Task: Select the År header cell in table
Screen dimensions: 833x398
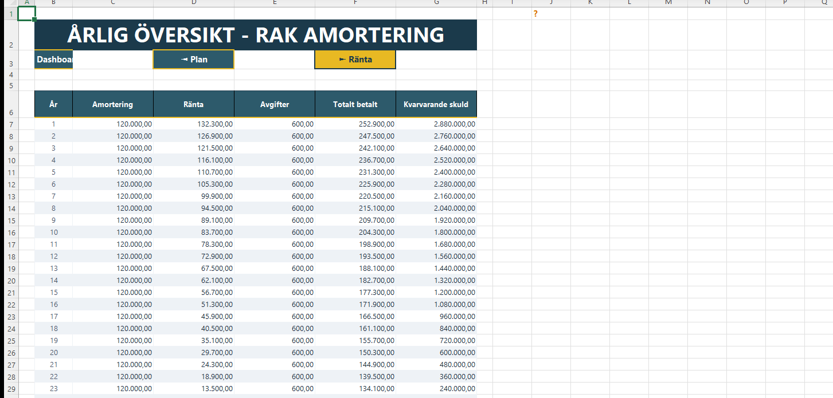Action: [x=54, y=104]
